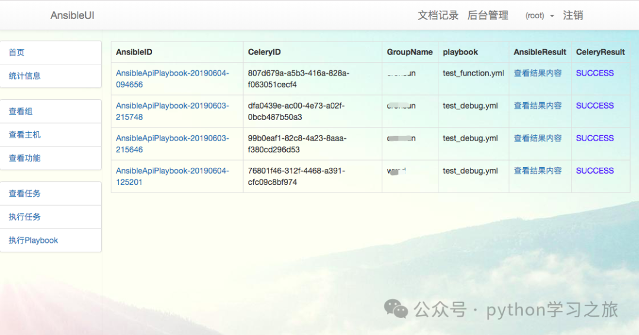Open 查看组 in the sidebar

click(50, 111)
